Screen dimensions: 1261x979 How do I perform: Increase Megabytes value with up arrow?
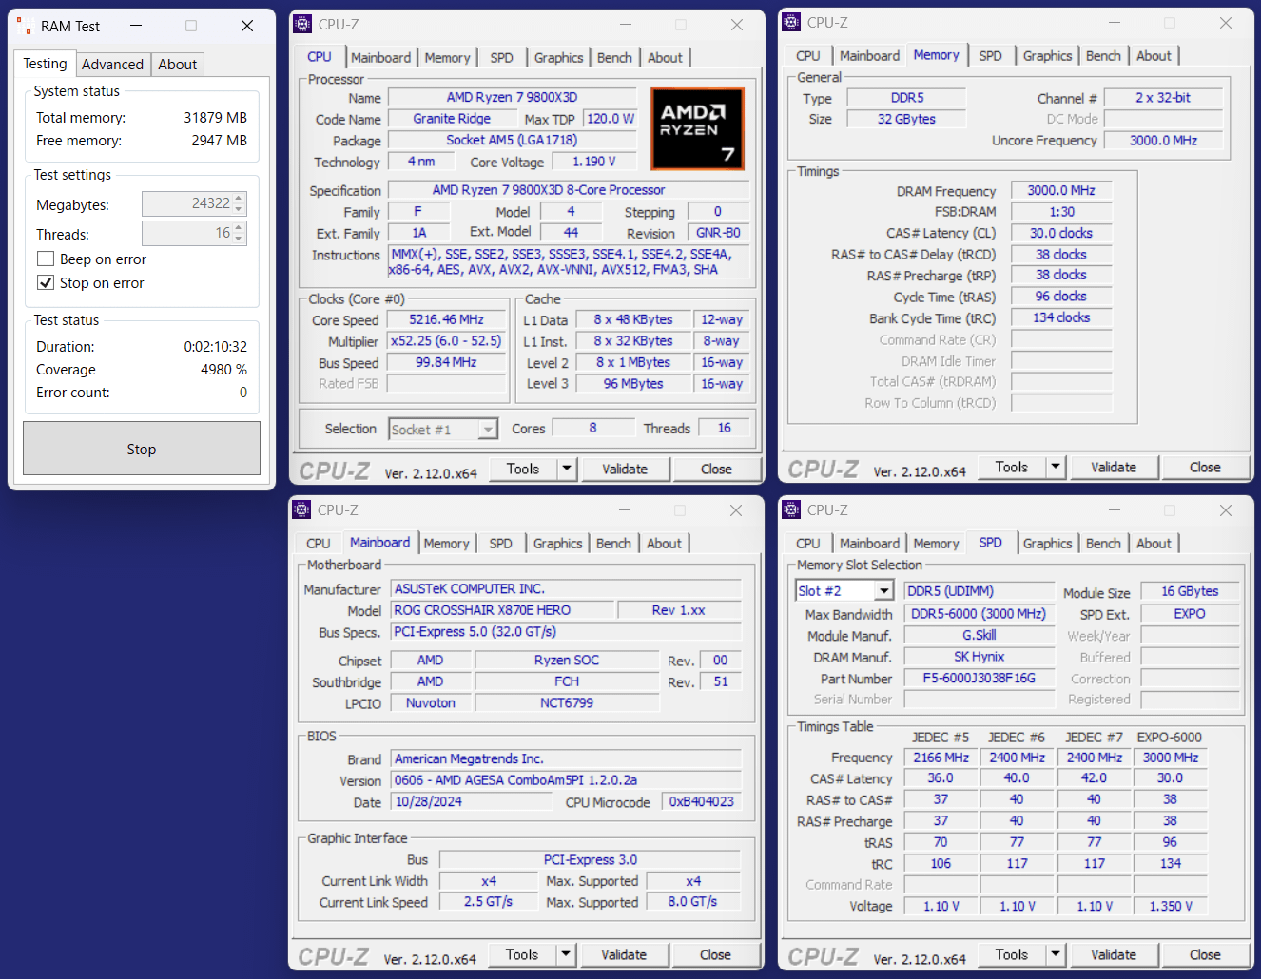239,199
